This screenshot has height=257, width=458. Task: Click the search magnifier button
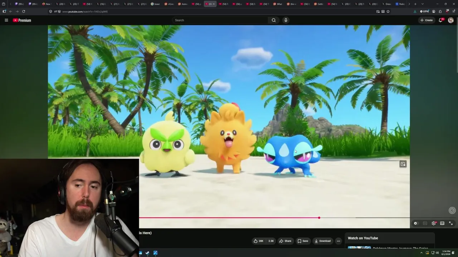click(x=274, y=20)
